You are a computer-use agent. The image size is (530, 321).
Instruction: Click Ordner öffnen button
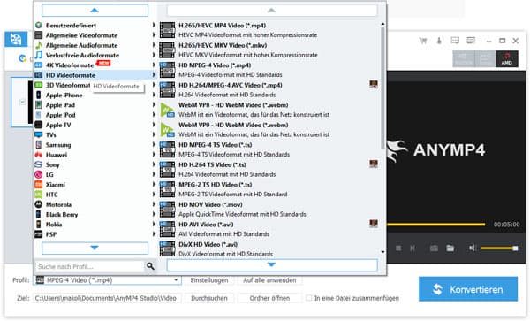pos(269,298)
